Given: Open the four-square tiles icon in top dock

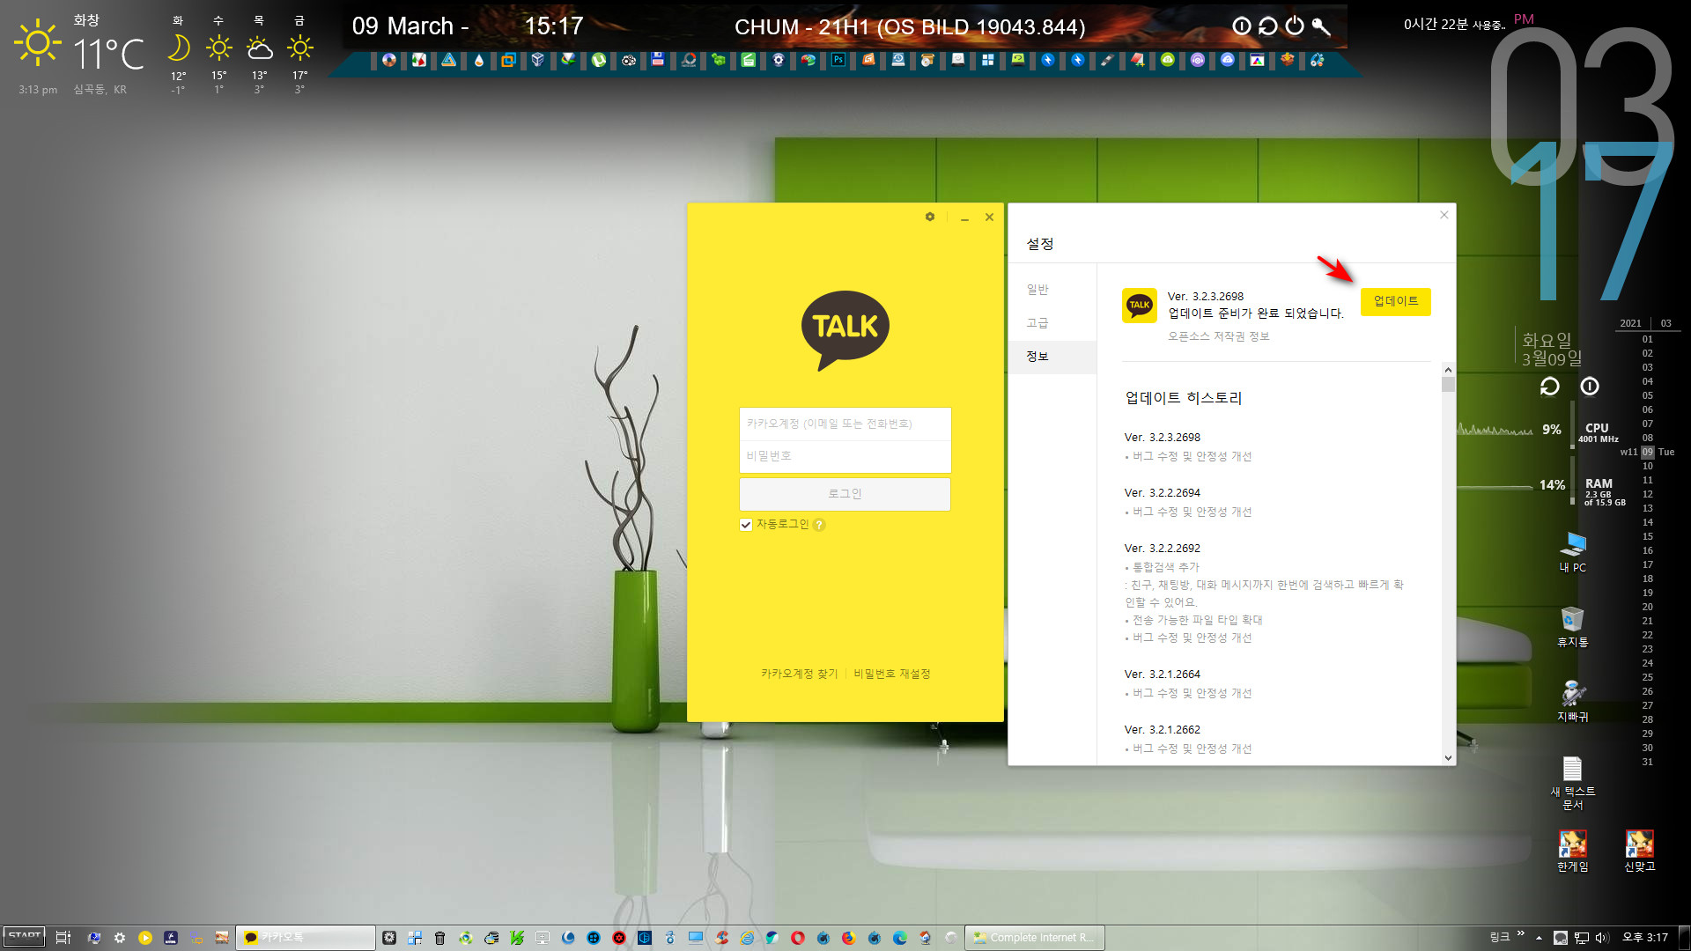Looking at the screenshot, I should pyautogui.click(x=987, y=60).
